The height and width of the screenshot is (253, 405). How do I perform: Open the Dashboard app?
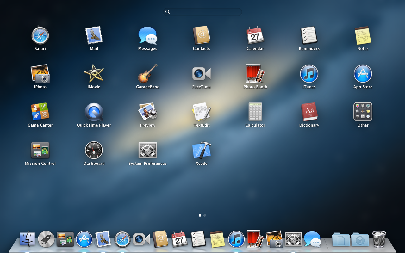click(x=94, y=150)
